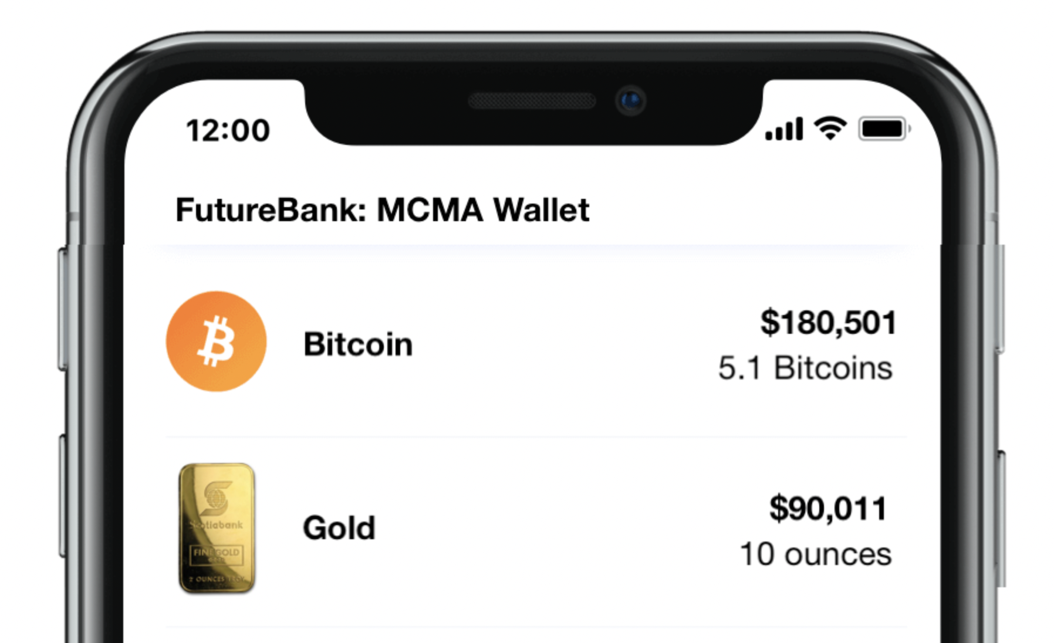Tap the 12:00 clock in status bar

point(228,130)
